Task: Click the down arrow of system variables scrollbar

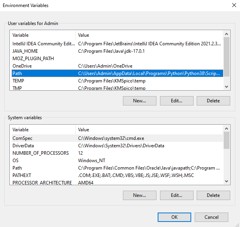Action: (226, 181)
